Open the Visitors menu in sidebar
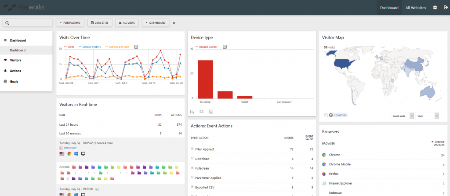450x196 pixels. (x=15, y=60)
